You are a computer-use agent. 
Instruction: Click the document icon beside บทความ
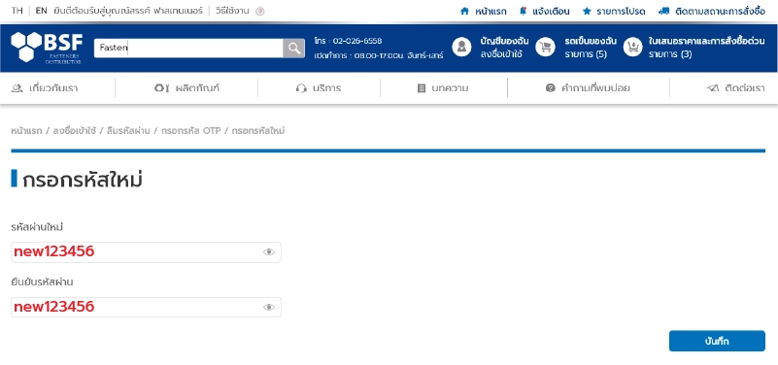tap(422, 88)
